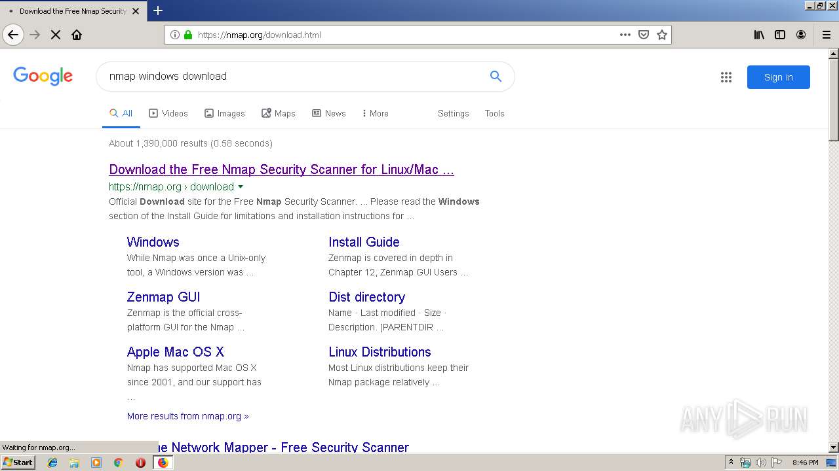Screen dimensions: 839x471
Task: Open the Linux Distributions sitelink
Action: [x=380, y=352]
